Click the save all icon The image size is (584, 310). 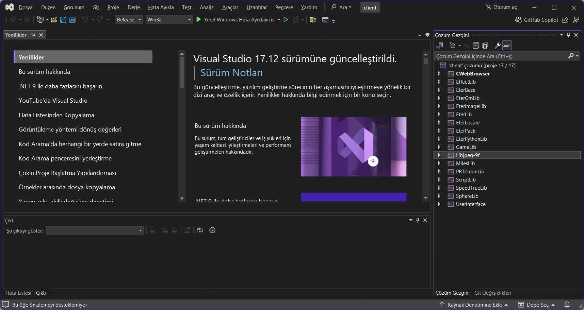72,20
